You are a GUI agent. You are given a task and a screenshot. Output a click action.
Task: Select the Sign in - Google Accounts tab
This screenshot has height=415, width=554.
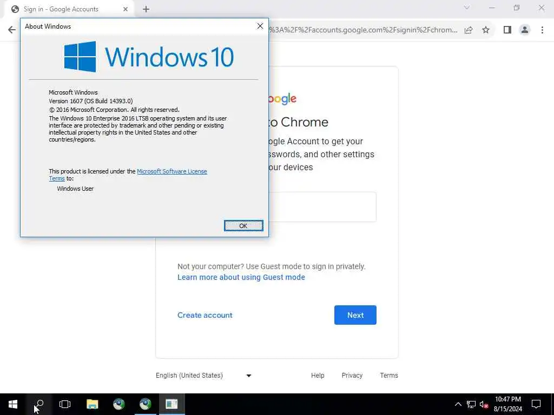(x=69, y=9)
